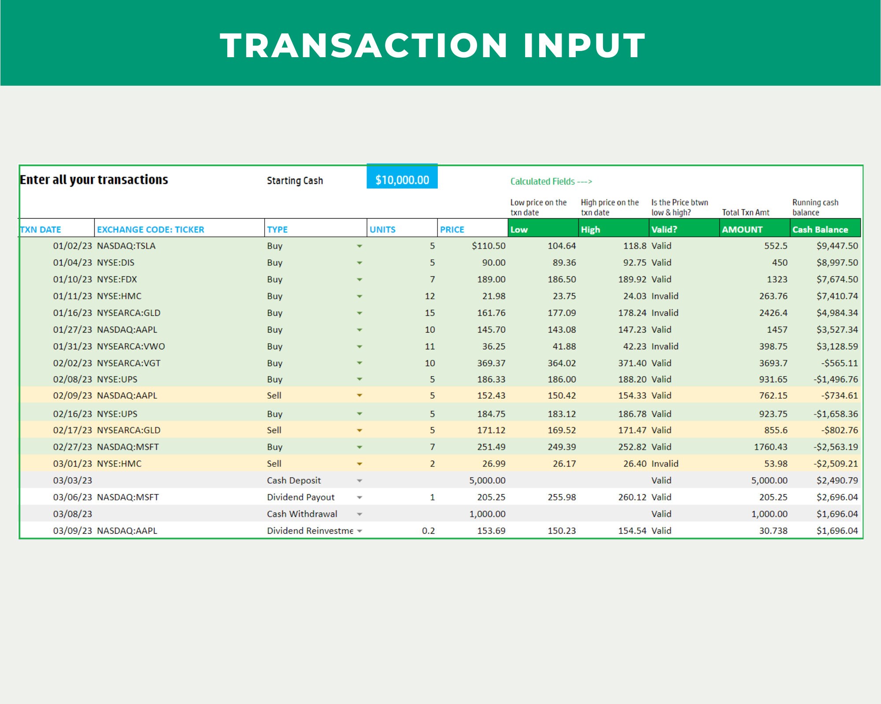Select the NASDAQ:TSLA ticker cell

(x=179, y=246)
